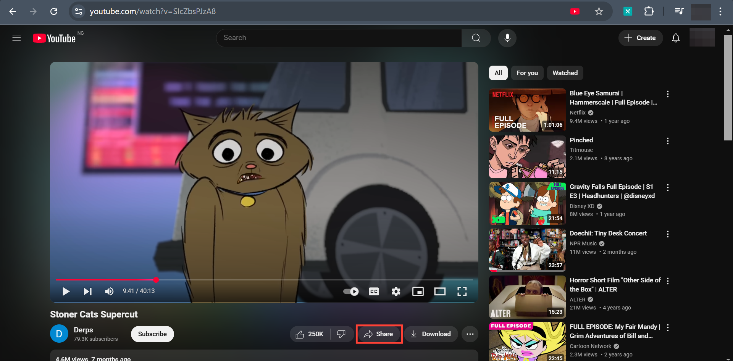Open the video settings gear
Screen dimensions: 733x361
click(x=396, y=292)
